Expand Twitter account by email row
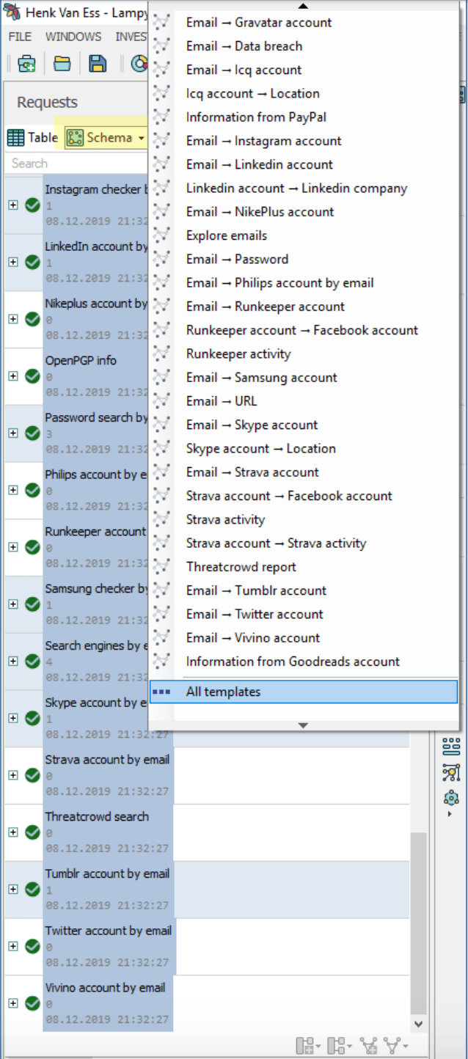Image resolution: width=468 pixels, height=1059 pixels. click(x=12, y=946)
